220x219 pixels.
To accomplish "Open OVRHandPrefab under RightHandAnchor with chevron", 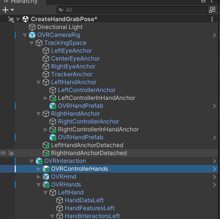I will pyautogui.click(x=214, y=137).
